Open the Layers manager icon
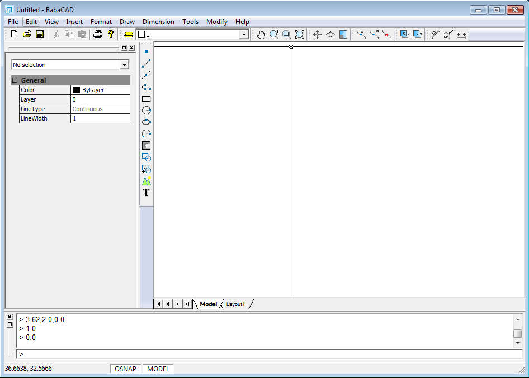This screenshot has width=529, height=378. pos(128,35)
